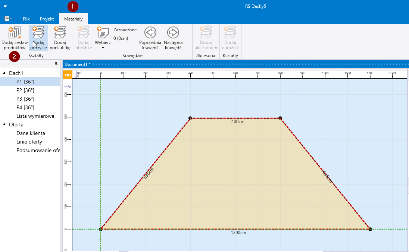The height and width of the screenshot is (252, 409).
Task: Click the orange cm unit button
Action: 68,75
